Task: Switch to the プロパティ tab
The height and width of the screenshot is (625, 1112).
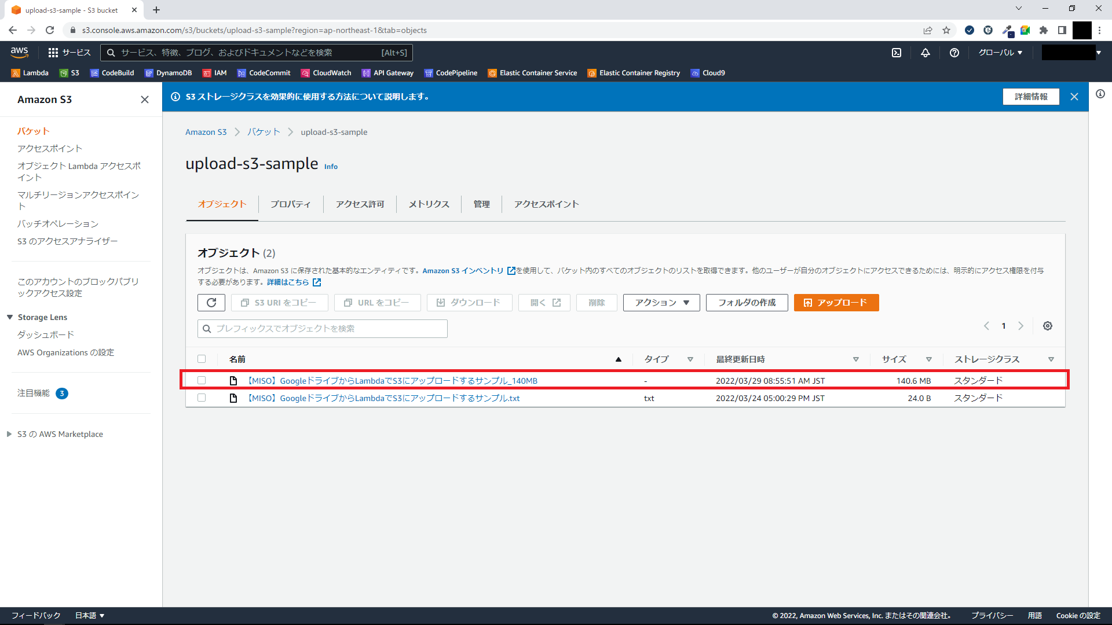Action: pos(290,204)
